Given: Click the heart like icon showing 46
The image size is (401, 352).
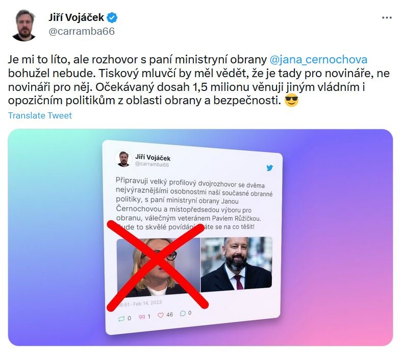Looking at the screenshot, I should pyautogui.click(x=160, y=315).
